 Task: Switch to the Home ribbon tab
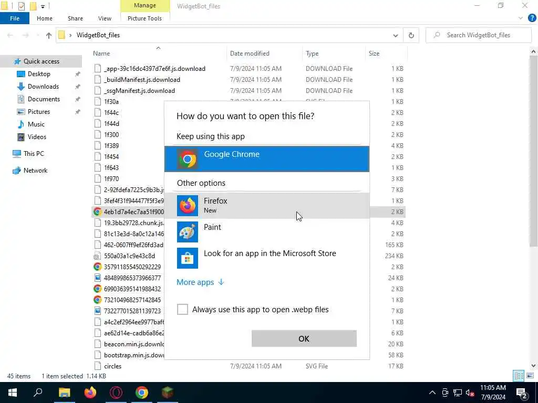pyautogui.click(x=45, y=18)
